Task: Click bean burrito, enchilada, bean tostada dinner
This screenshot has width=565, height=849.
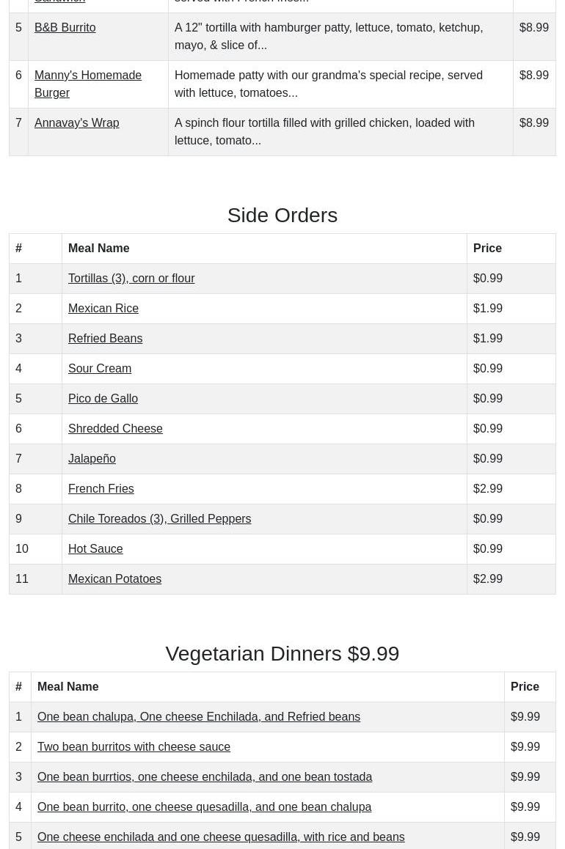Action: tap(204, 777)
